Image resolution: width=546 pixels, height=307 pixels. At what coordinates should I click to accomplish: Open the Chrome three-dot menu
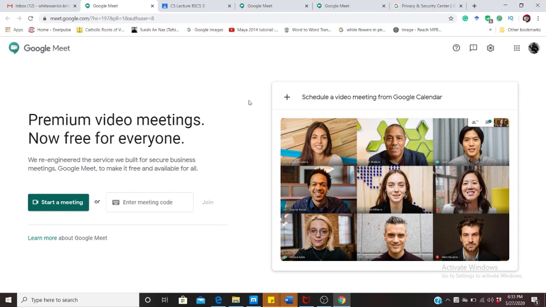coord(538,18)
